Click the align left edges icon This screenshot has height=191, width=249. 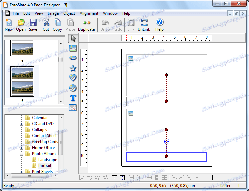click(x=82, y=177)
